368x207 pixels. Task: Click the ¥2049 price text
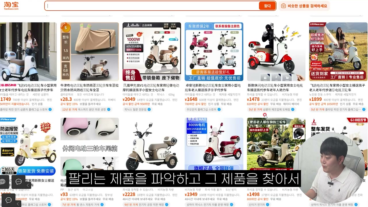[x=129, y=99]
